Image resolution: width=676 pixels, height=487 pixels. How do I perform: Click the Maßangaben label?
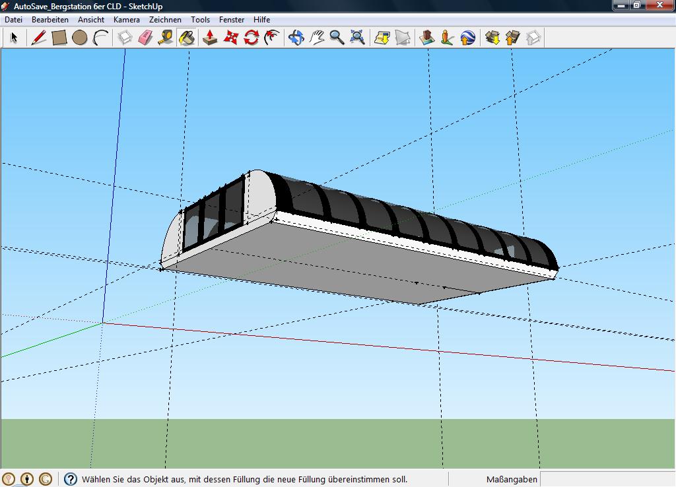tap(512, 479)
